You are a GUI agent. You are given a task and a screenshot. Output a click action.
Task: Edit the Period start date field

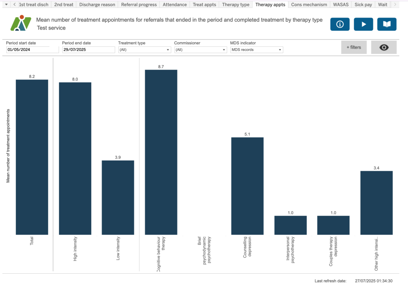point(28,50)
